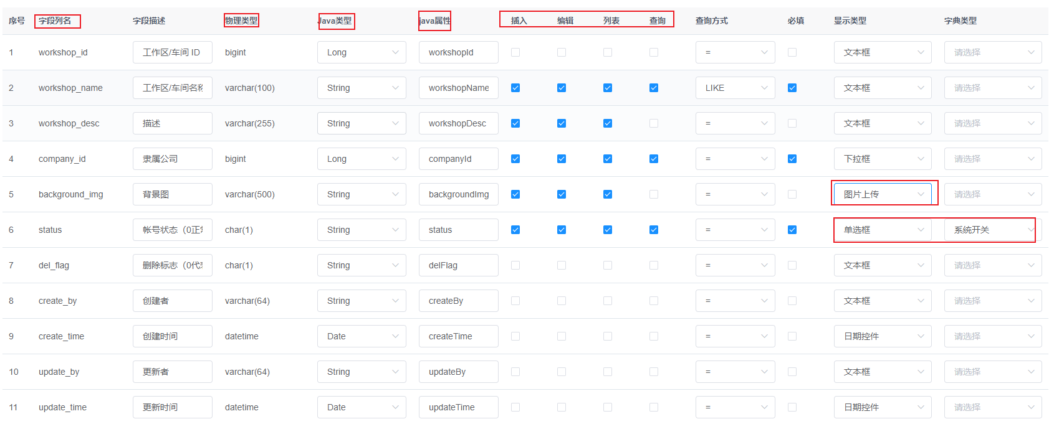The height and width of the screenshot is (424, 1049).
Task: Edit description field 隶属公司
Action: pyautogui.click(x=173, y=159)
